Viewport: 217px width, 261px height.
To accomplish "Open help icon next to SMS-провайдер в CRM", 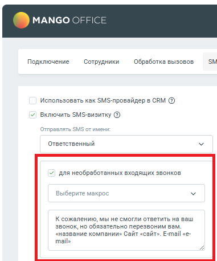I will 171,100.
